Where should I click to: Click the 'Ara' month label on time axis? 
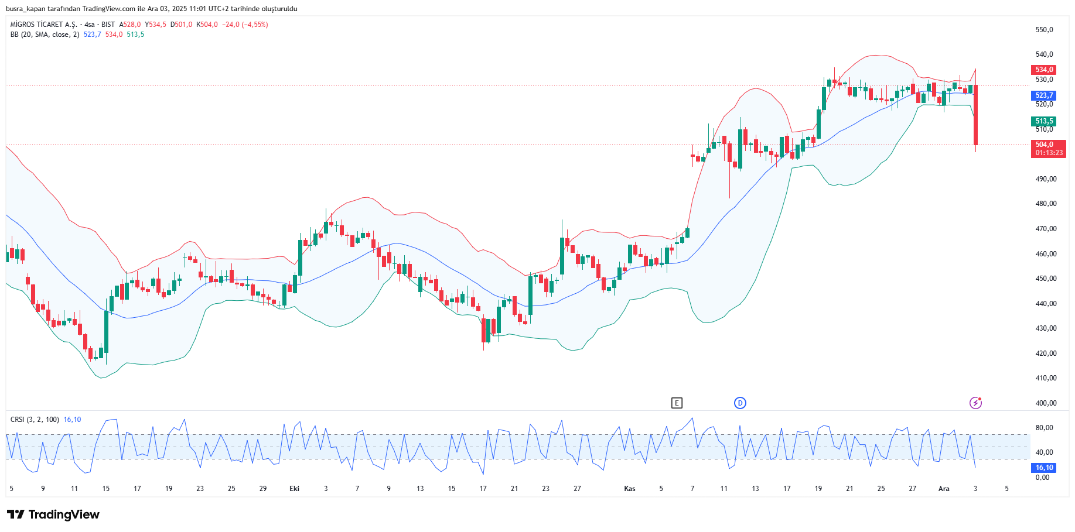coord(944,489)
